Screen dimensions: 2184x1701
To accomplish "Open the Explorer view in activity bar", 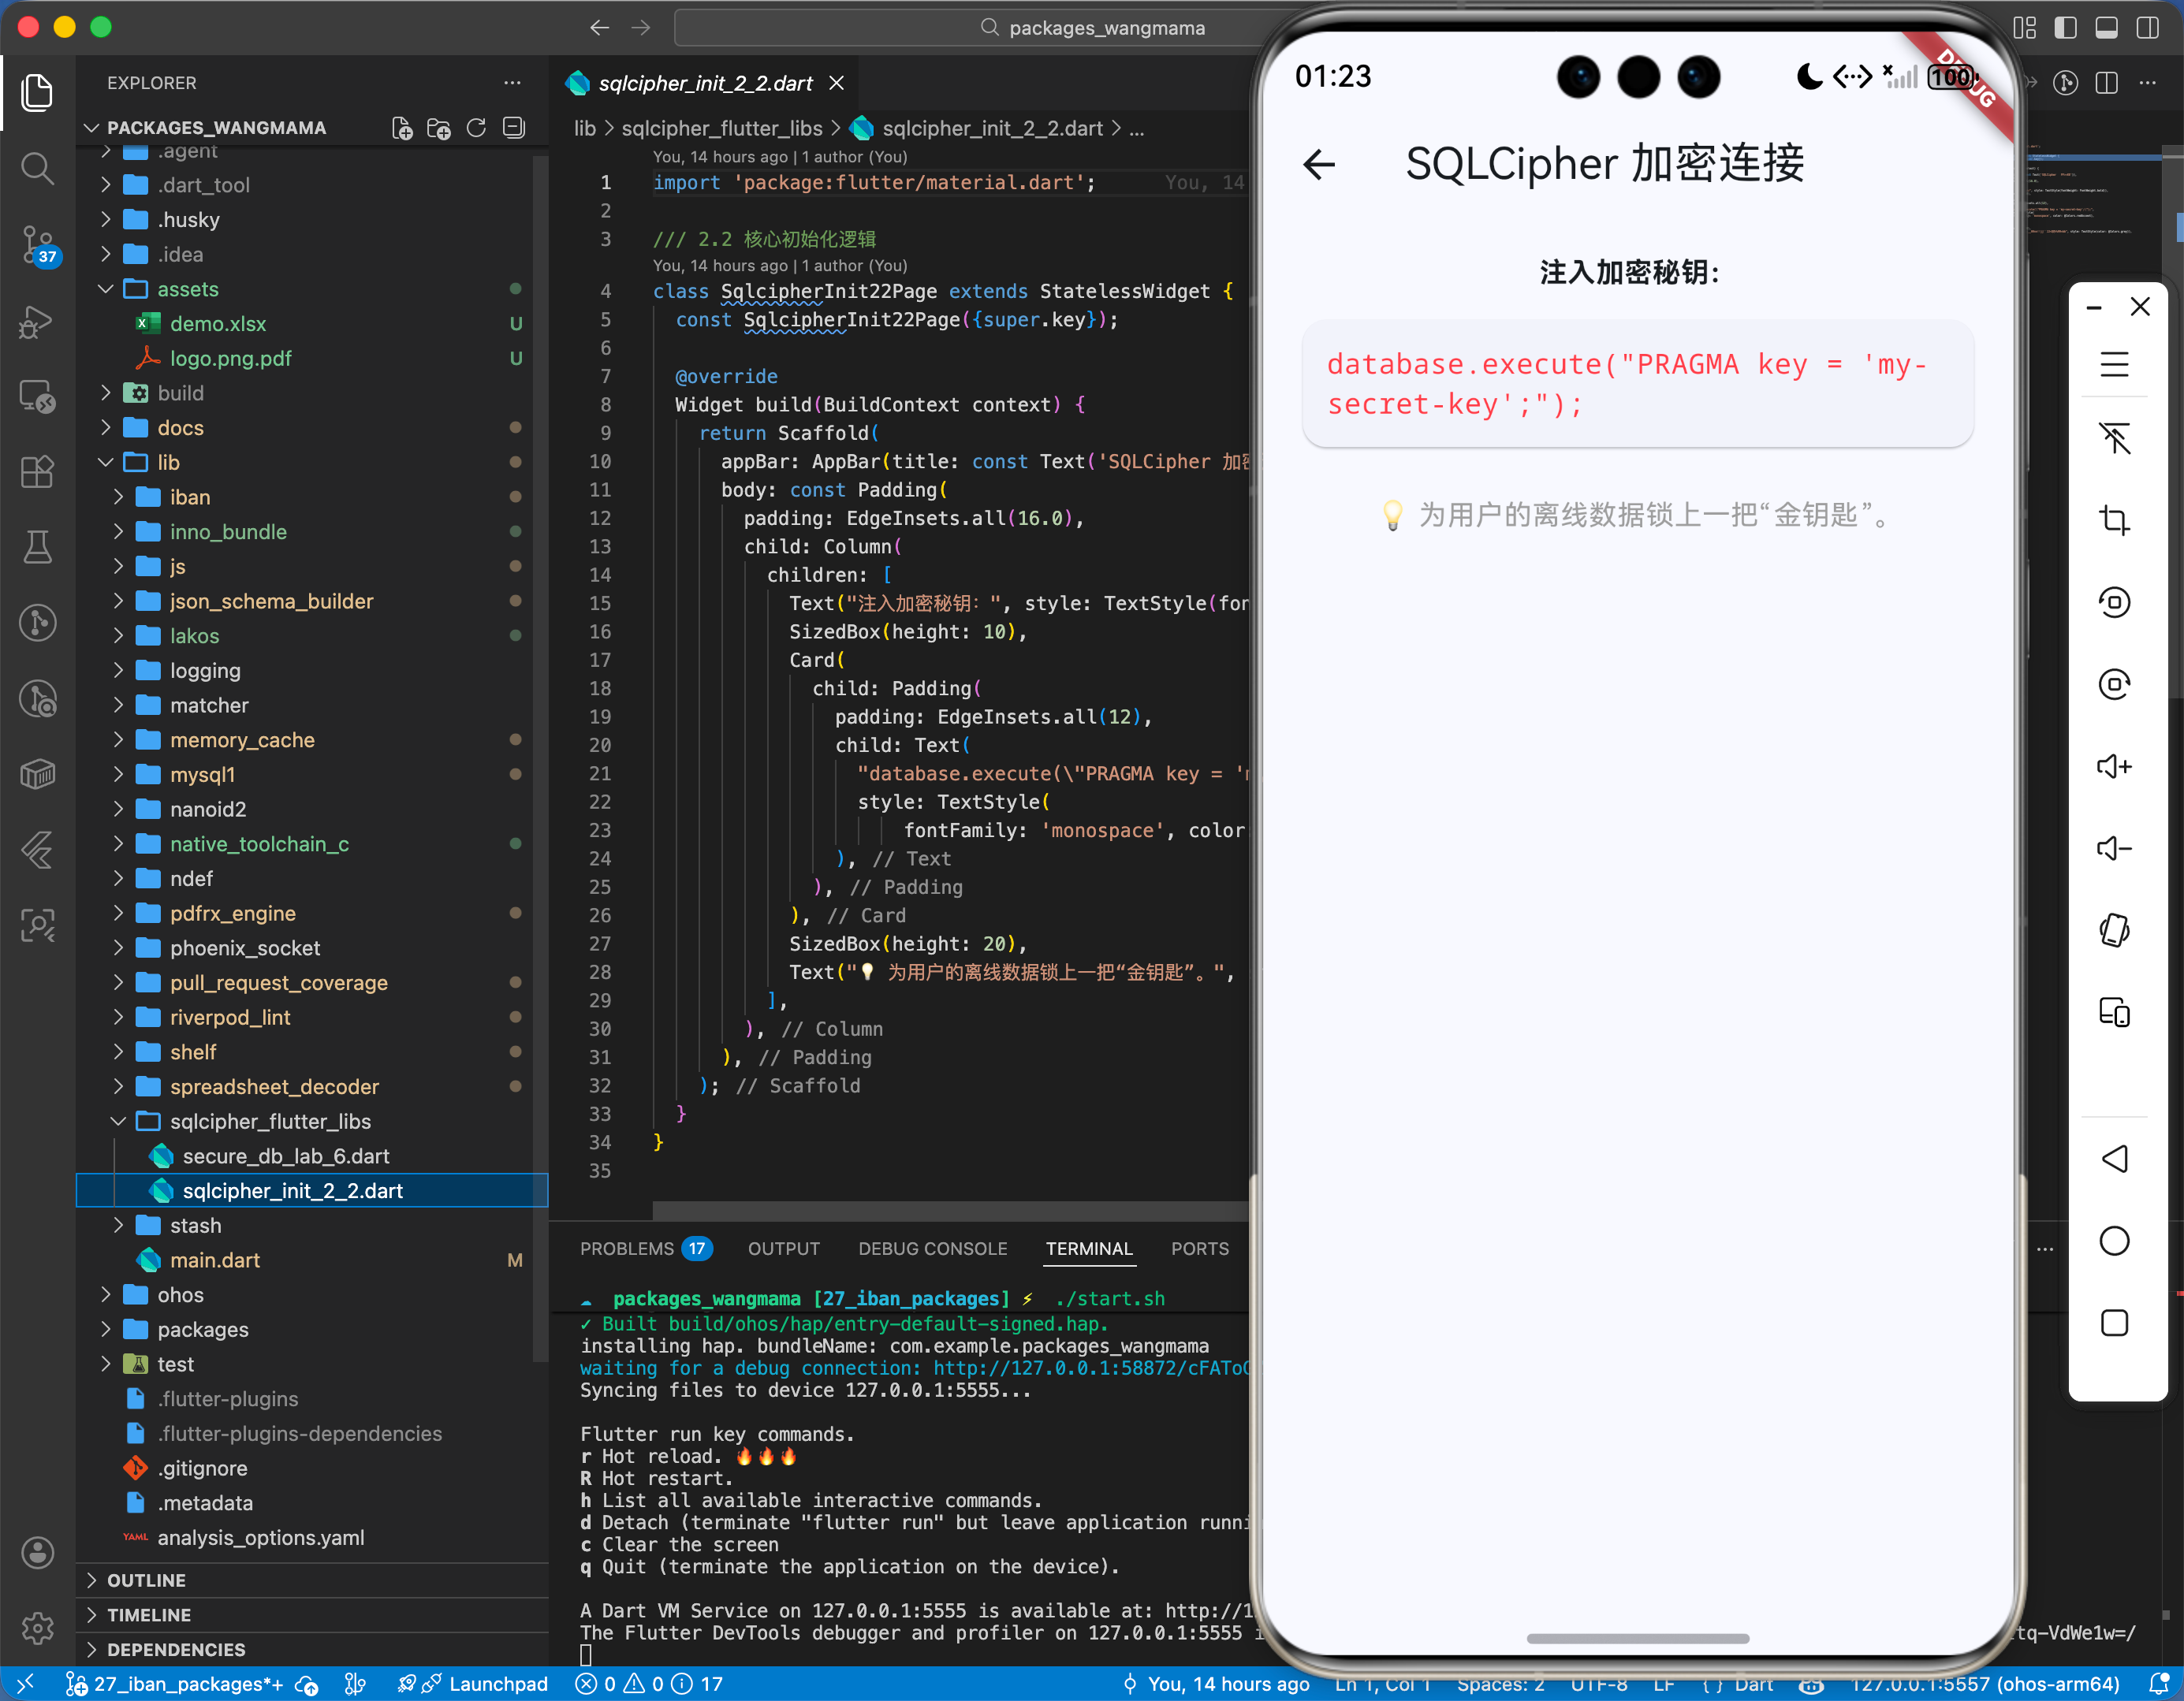I will point(37,92).
